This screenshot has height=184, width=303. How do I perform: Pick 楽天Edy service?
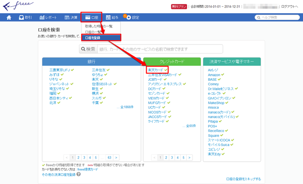click(214, 154)
